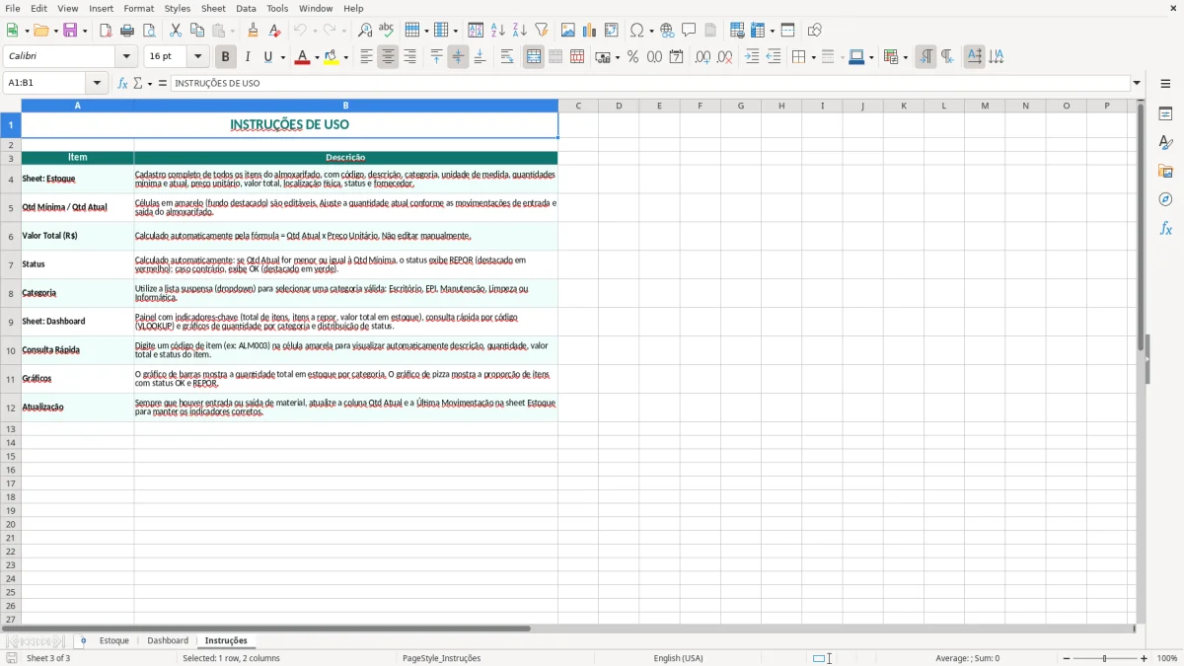The height and width of the screenshot is (666, 1184).
Task: Switch to the Dashboard sheet tab
Action: 168,641
